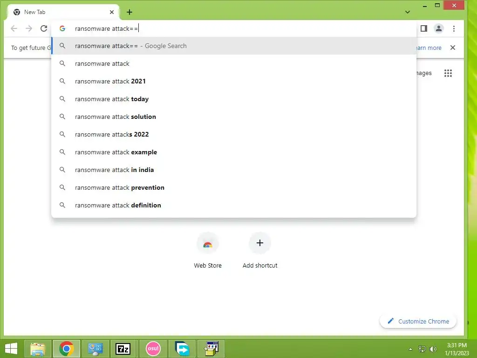Close the New Tab tab

tap(112, 12)
